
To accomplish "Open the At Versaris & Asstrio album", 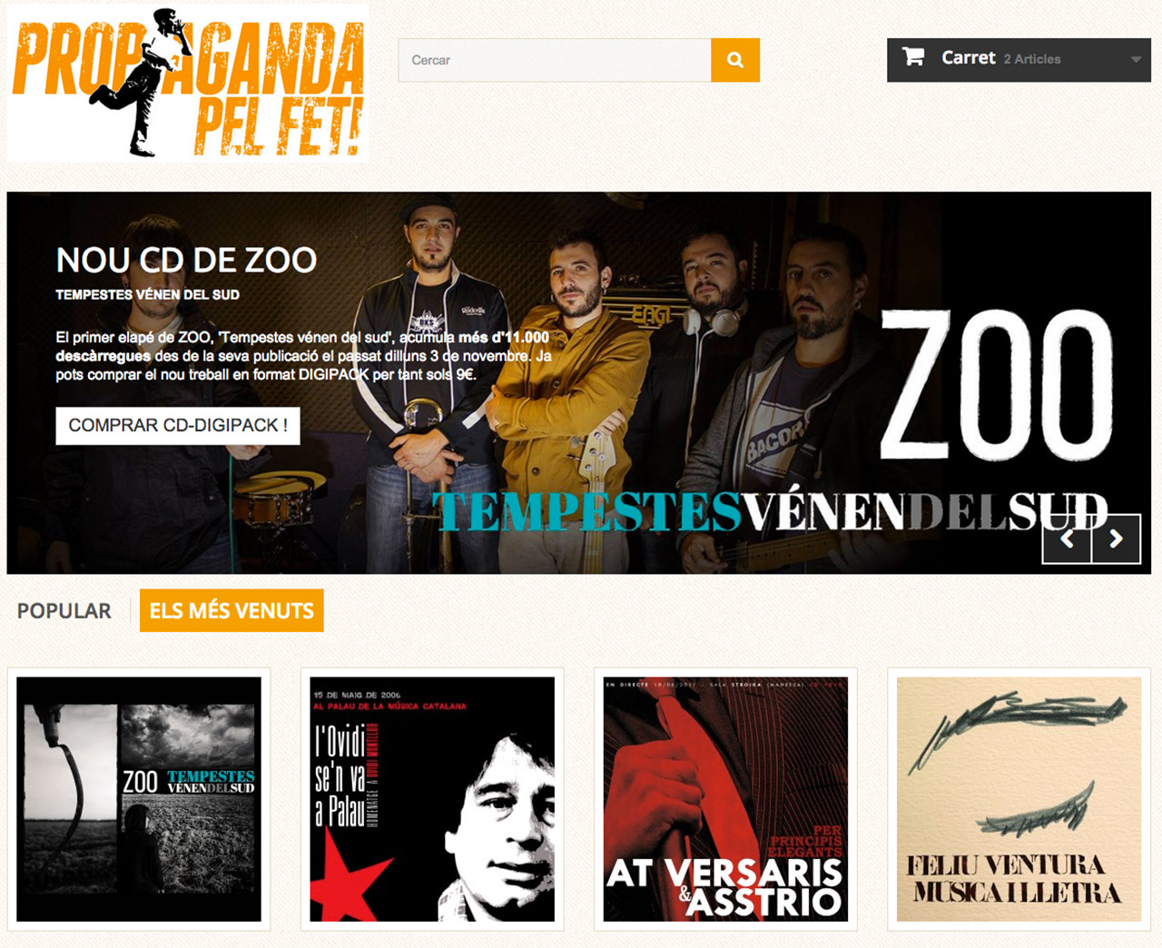I will (725, 799).
